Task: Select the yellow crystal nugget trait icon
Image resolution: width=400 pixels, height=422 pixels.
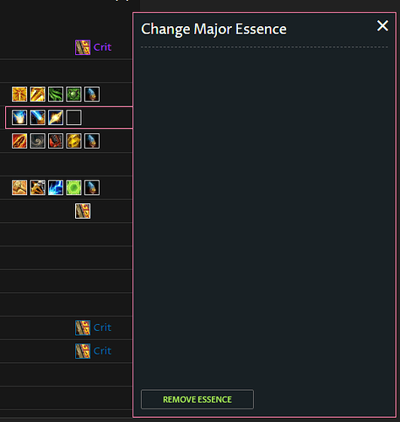Action: click(73, 141)
